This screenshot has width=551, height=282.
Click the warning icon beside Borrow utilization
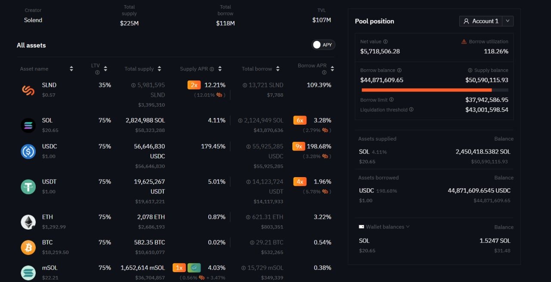point(464,42)
